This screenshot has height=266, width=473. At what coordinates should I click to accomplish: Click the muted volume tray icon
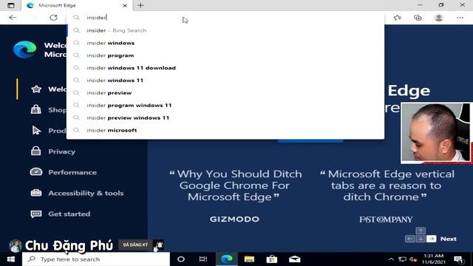tap(414, 259)
